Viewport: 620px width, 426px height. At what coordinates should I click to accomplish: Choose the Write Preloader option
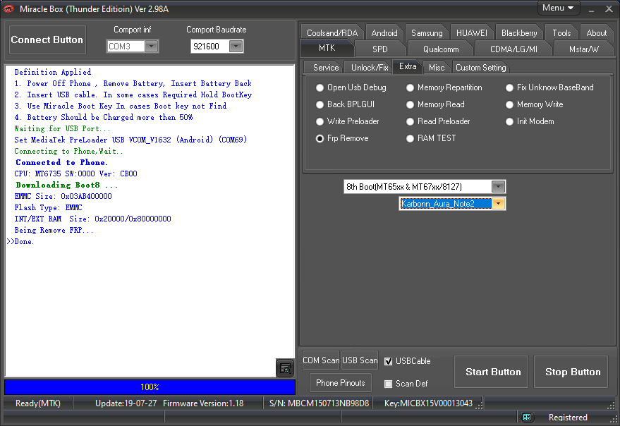348,121
